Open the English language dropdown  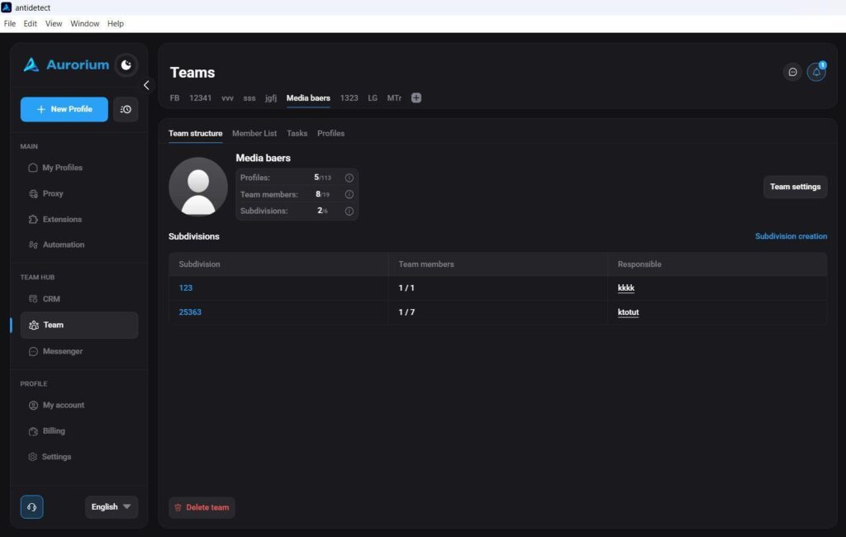112,506
